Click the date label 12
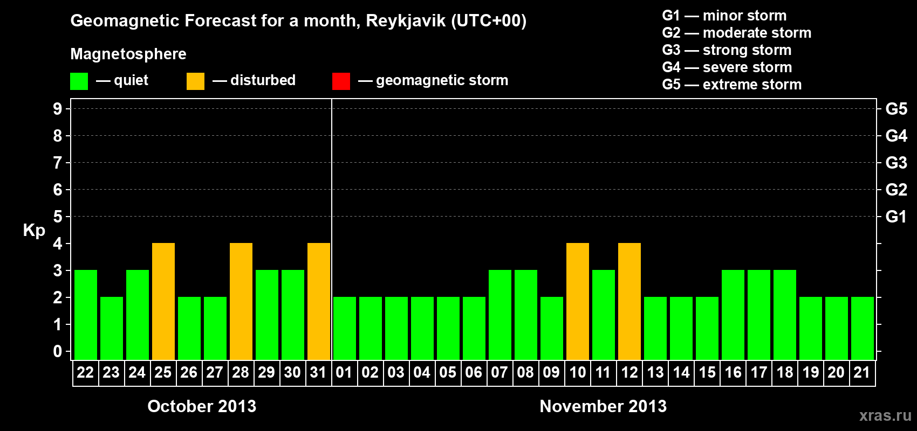 click(629, 372)
